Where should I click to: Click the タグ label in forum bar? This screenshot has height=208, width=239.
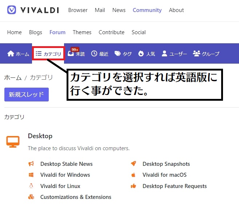coord(127,54)
